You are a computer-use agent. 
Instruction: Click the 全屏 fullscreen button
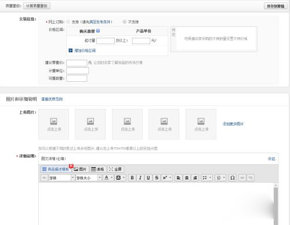[x=115, y=169]
